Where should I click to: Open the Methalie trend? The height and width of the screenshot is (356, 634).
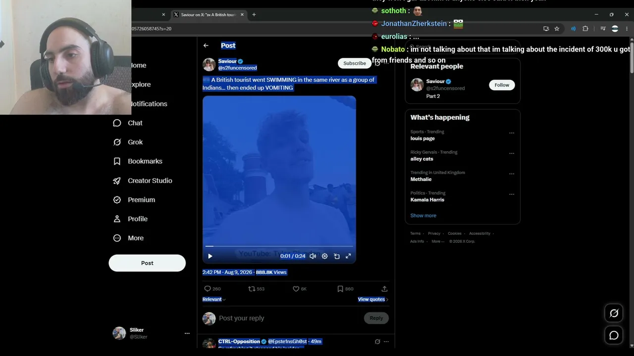421,179
